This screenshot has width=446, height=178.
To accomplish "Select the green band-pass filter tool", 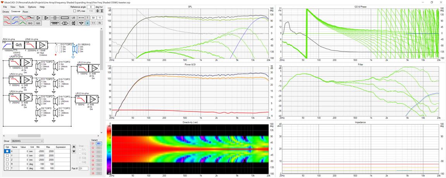I will (23, 23).
